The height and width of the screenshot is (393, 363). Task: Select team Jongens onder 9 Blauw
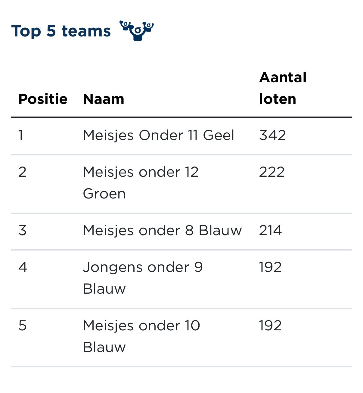143,278
